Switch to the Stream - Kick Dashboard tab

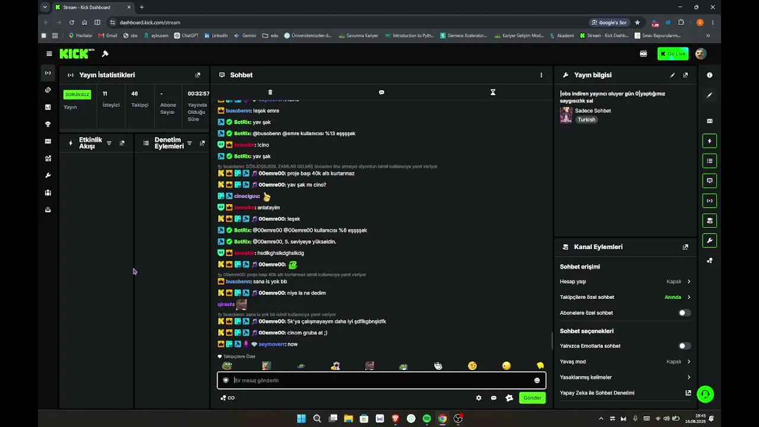pos(93,7)
